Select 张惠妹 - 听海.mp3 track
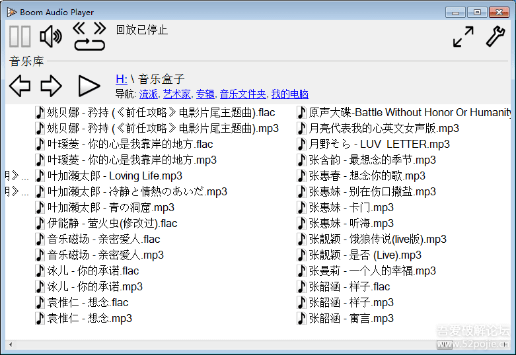The image size is (516, 355). click(345, 223)
